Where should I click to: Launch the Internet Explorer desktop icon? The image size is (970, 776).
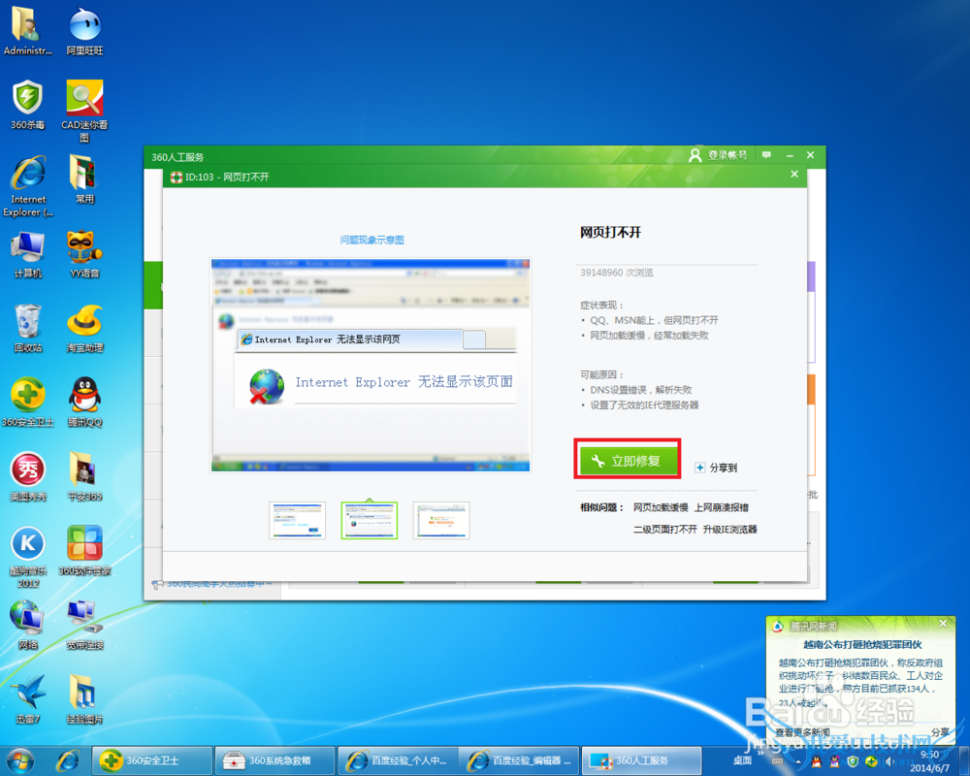click(28, 185)
